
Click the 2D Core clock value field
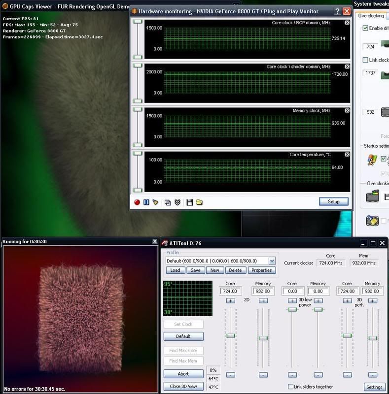click(x=230, y=292)
